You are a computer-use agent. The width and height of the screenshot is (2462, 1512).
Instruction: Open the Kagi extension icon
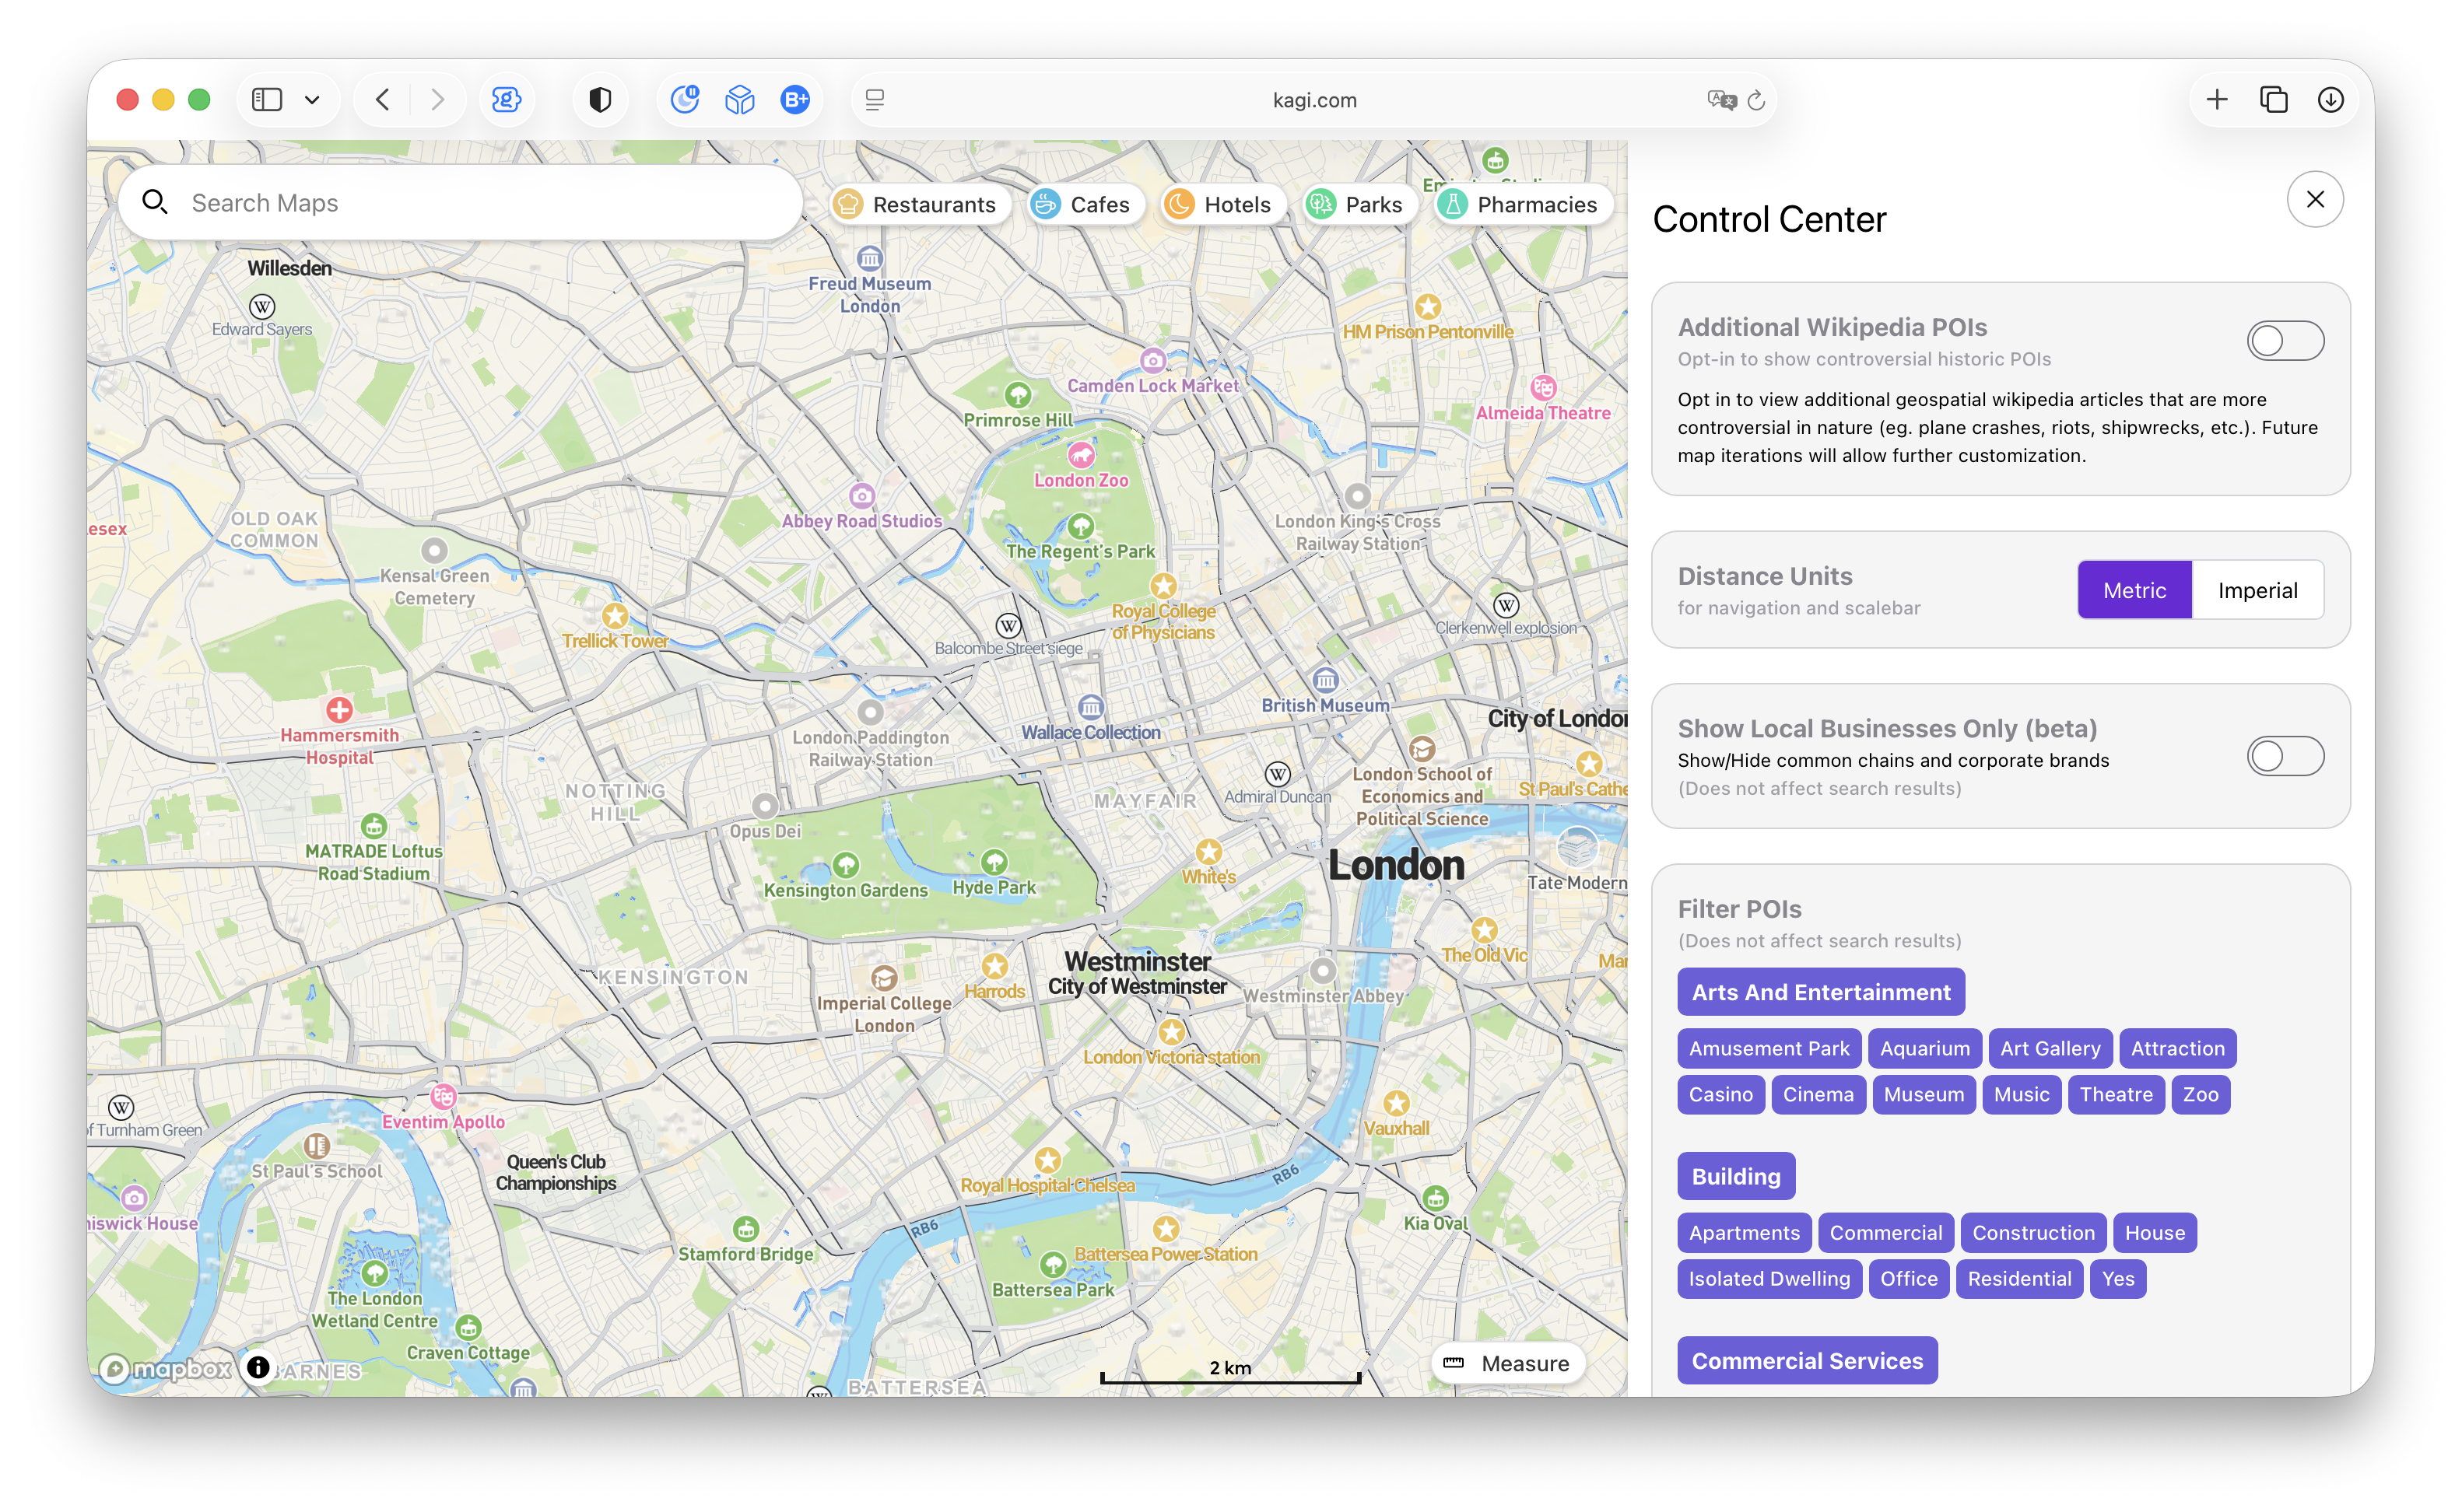coord(507,99)
